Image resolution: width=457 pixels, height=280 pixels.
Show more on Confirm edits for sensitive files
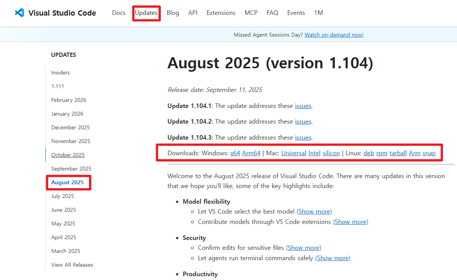[304, 248]
